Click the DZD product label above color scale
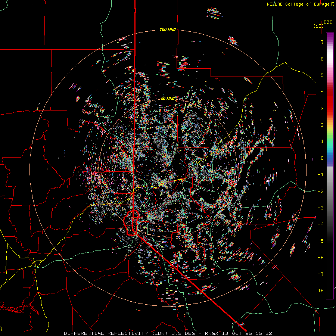Viewport: 336px width, 336px height. pyautogui.click(x=328, y=22)
